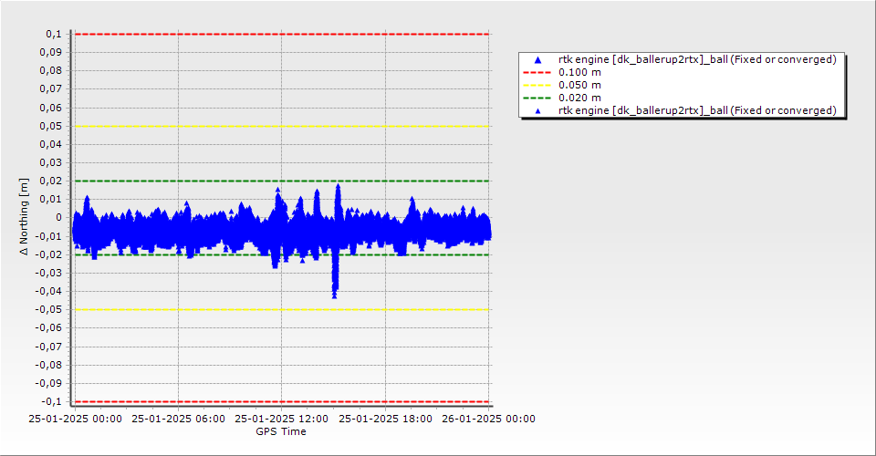Click the large blue triangle legend marker
Screen dimensions: 876x456
(x=538, y=59)
